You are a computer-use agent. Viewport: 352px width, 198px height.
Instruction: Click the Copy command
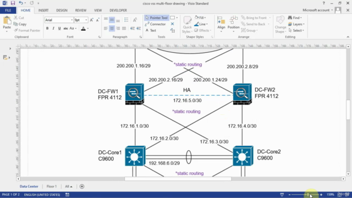20,24
